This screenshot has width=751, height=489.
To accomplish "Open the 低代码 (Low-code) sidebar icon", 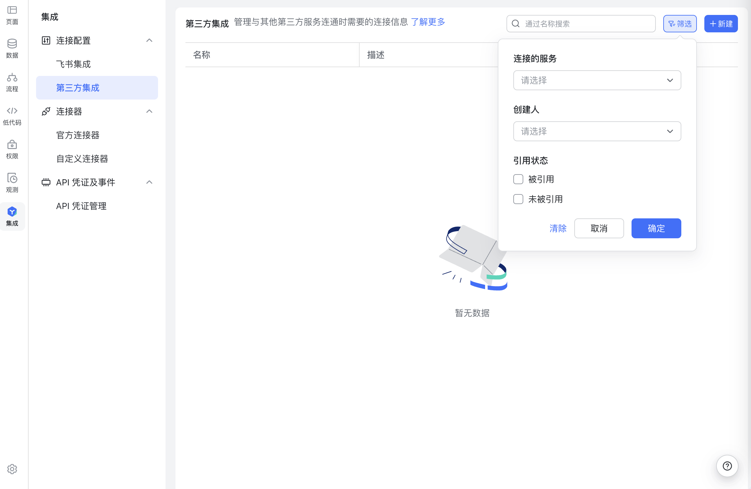I will 12,115.
